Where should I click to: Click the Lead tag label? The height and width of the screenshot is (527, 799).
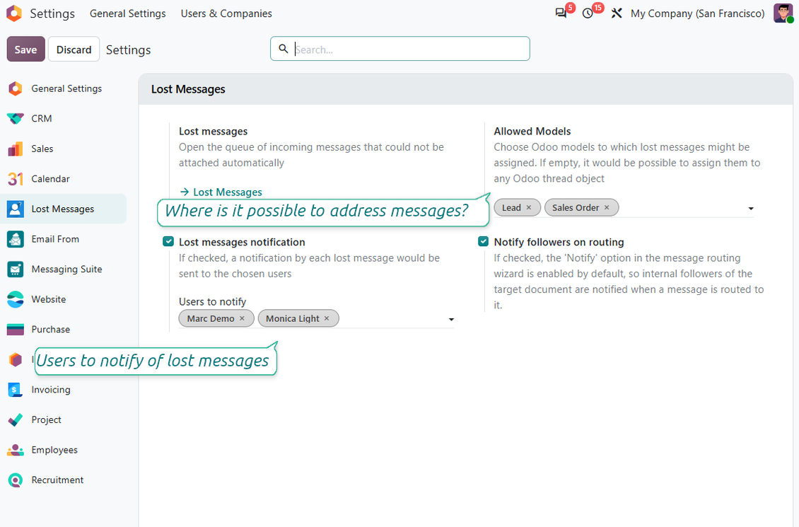511,207
